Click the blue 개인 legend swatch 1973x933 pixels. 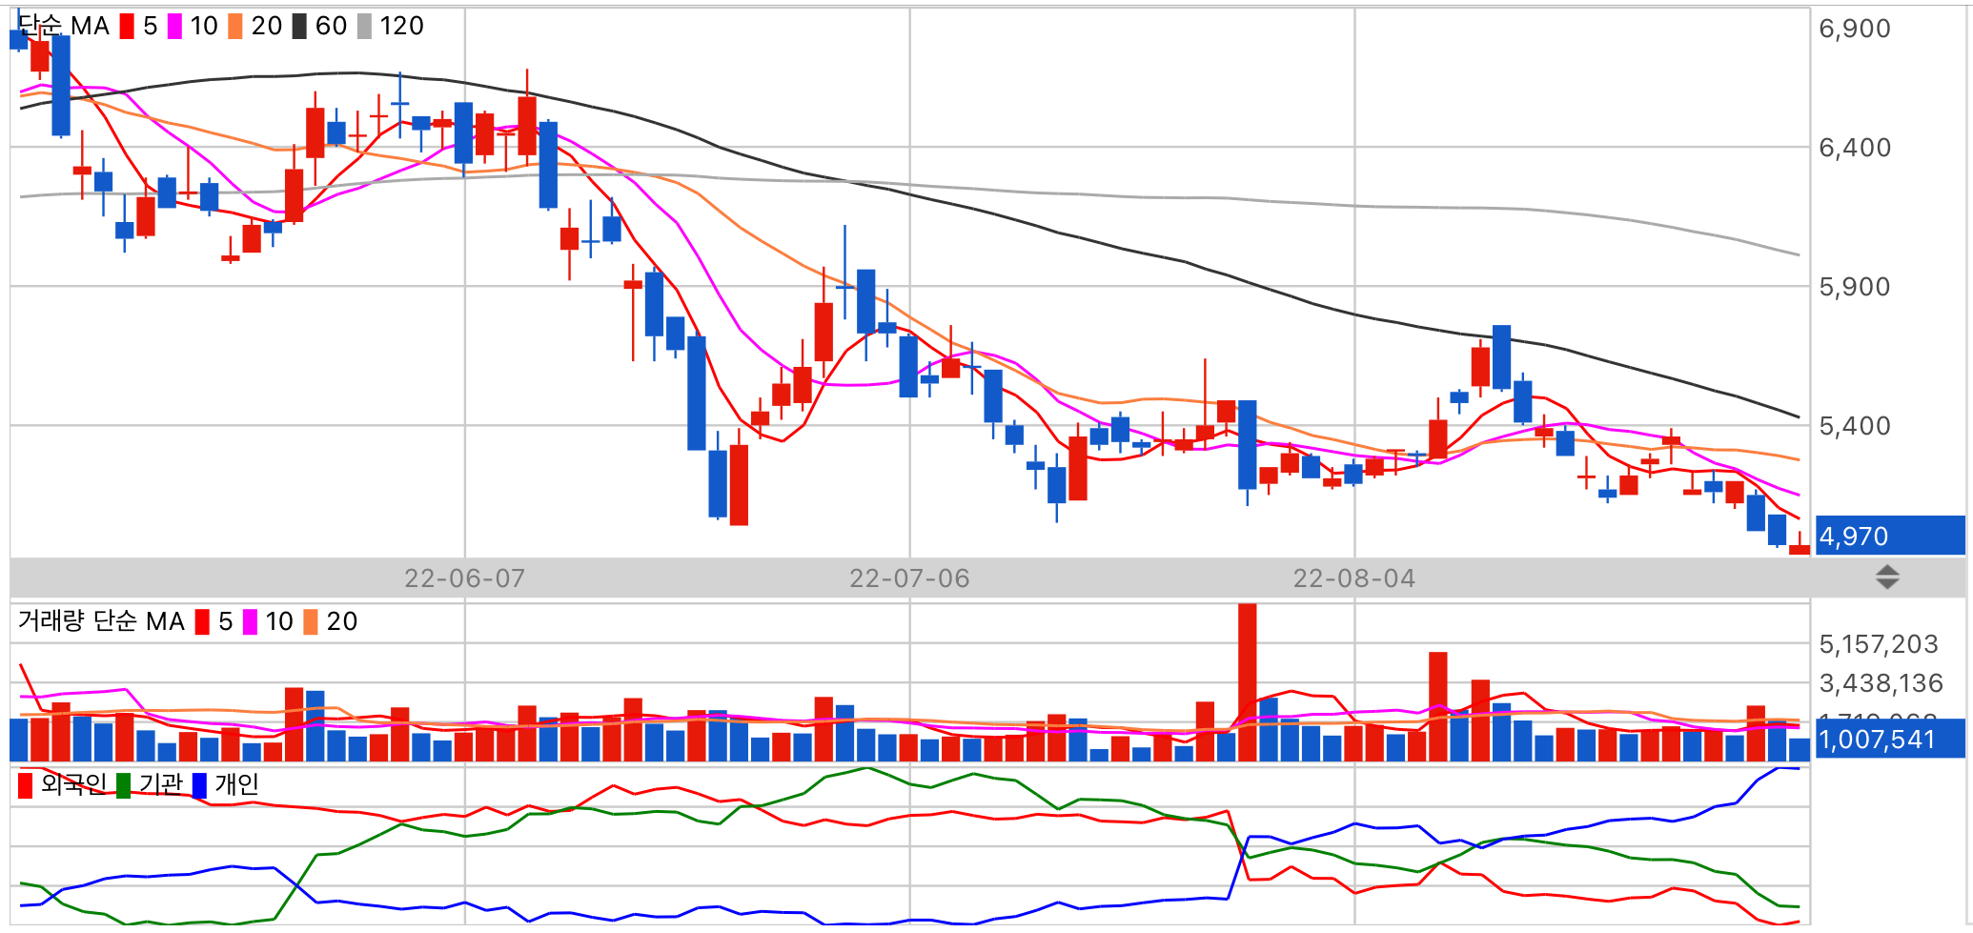click(199, 785)
